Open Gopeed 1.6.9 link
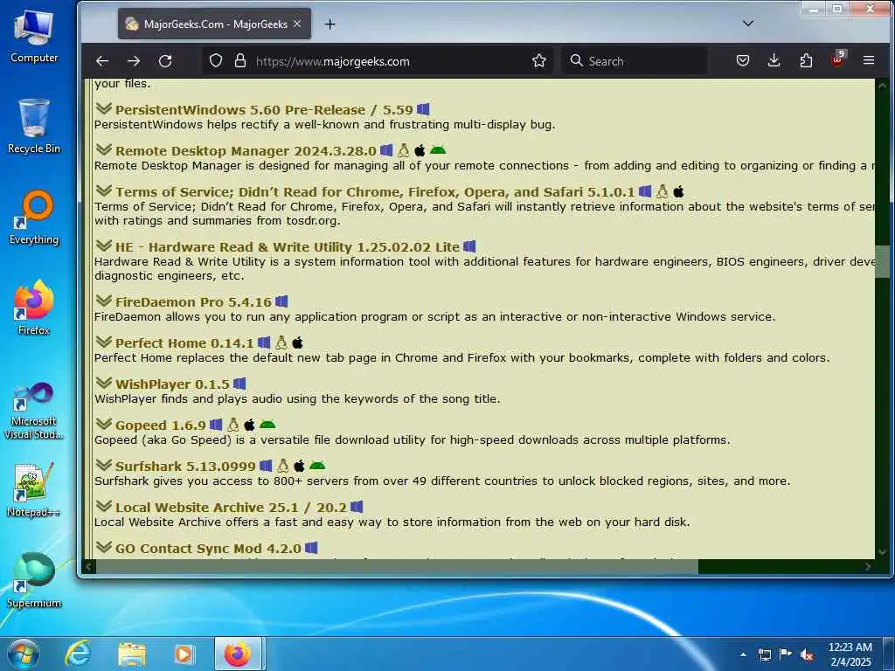The width and height of the screenshot is (895, 671). (161, 425)
